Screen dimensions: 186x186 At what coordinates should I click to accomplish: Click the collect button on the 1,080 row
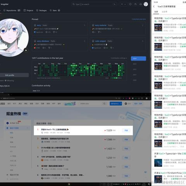(x=126, y=176)
